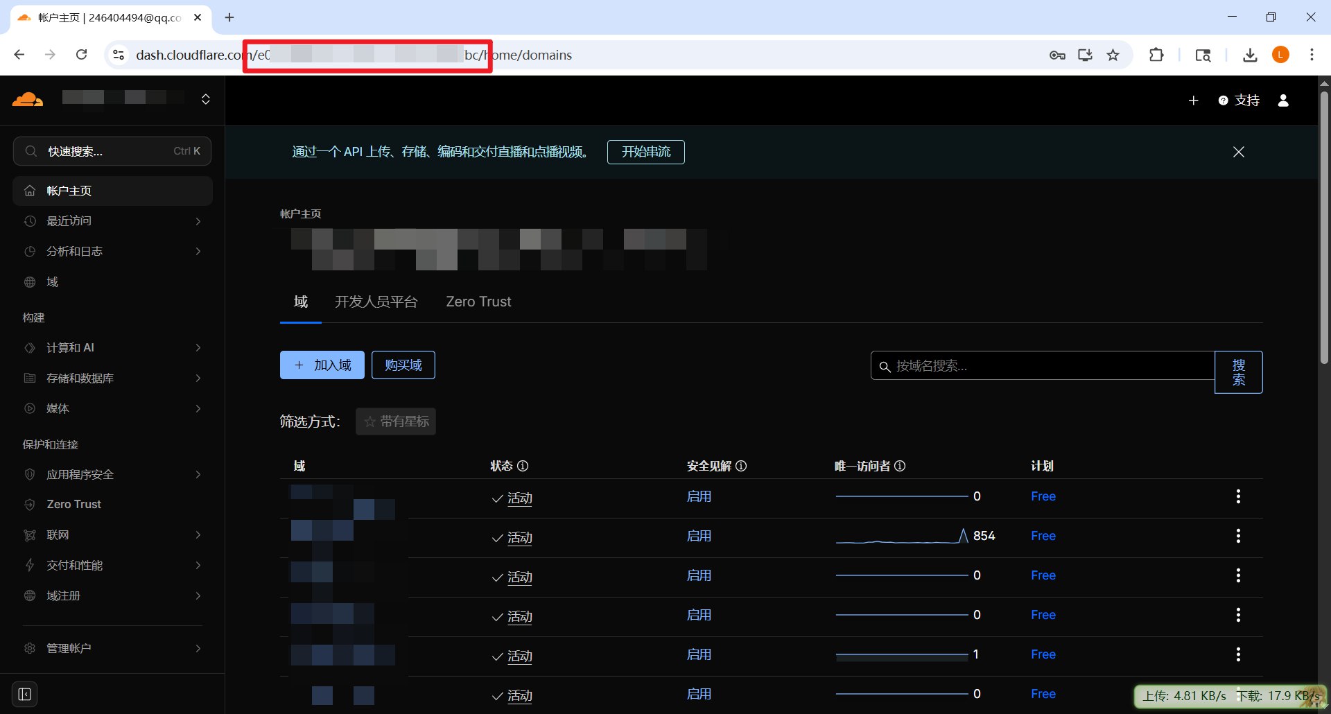Click the 安全见解 info icon
Image resolution: width=1331 pixels, height=714 pixels.
point(741,467)
